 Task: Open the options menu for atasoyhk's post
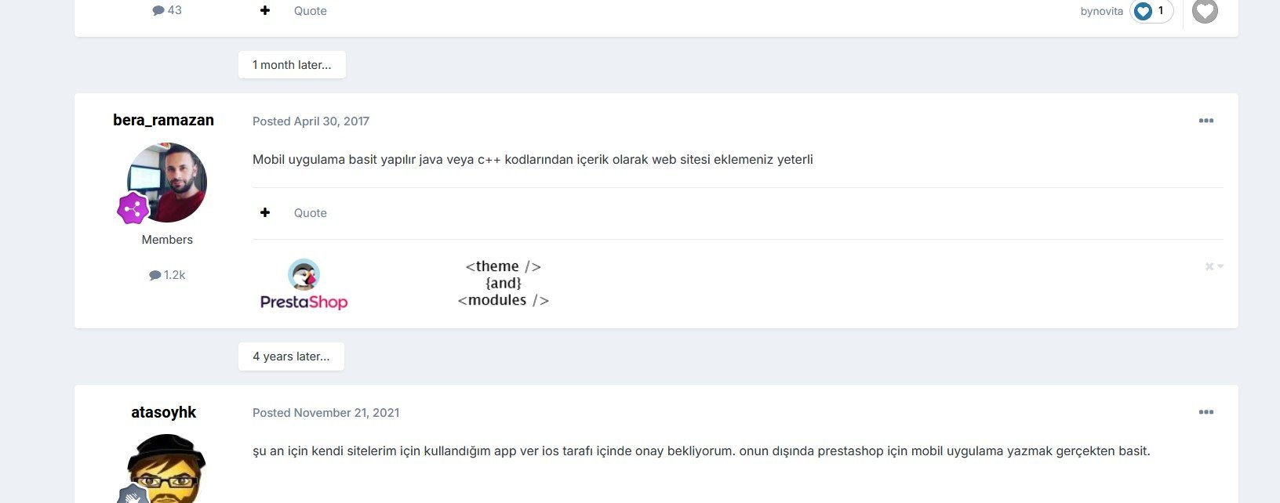tap(1205, 412)
